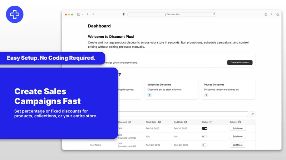Click the Dashboard heading
286x160 pixels.
point(99,26)
